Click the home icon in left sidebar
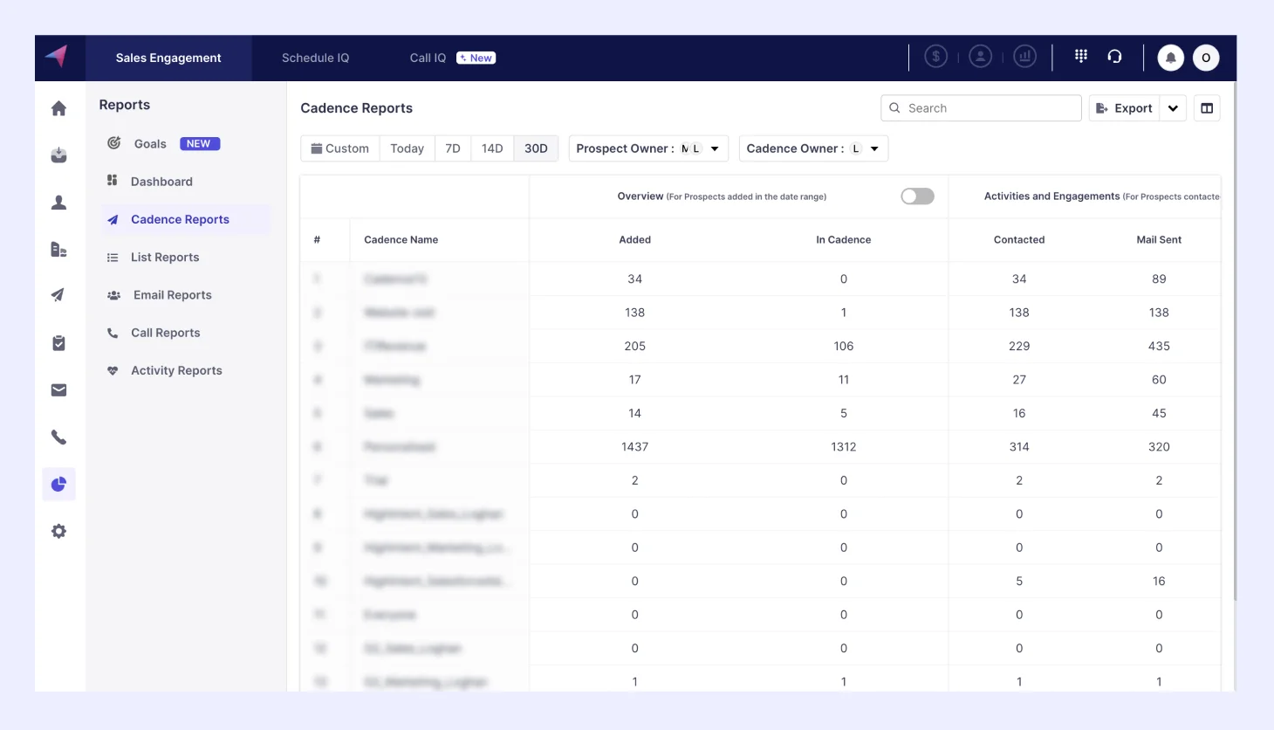The width and height of the screenshot is (1274, 730). tap(58, 108)
